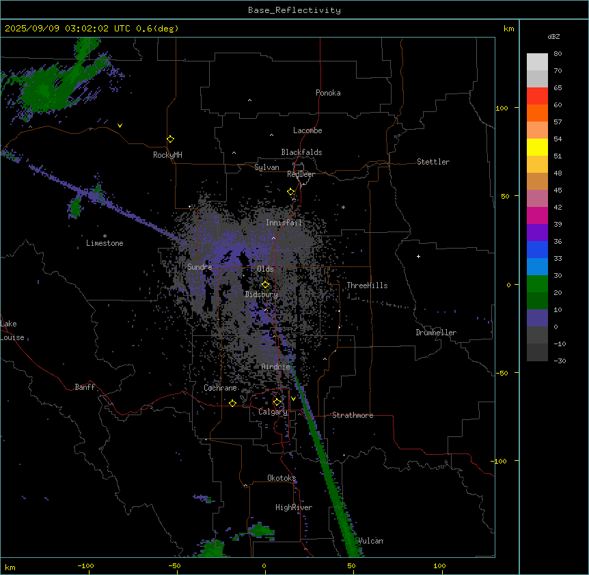The height and width of the screenshot is (575, 589).
Task: Select the Airdrie label
Action: (275, 367)
